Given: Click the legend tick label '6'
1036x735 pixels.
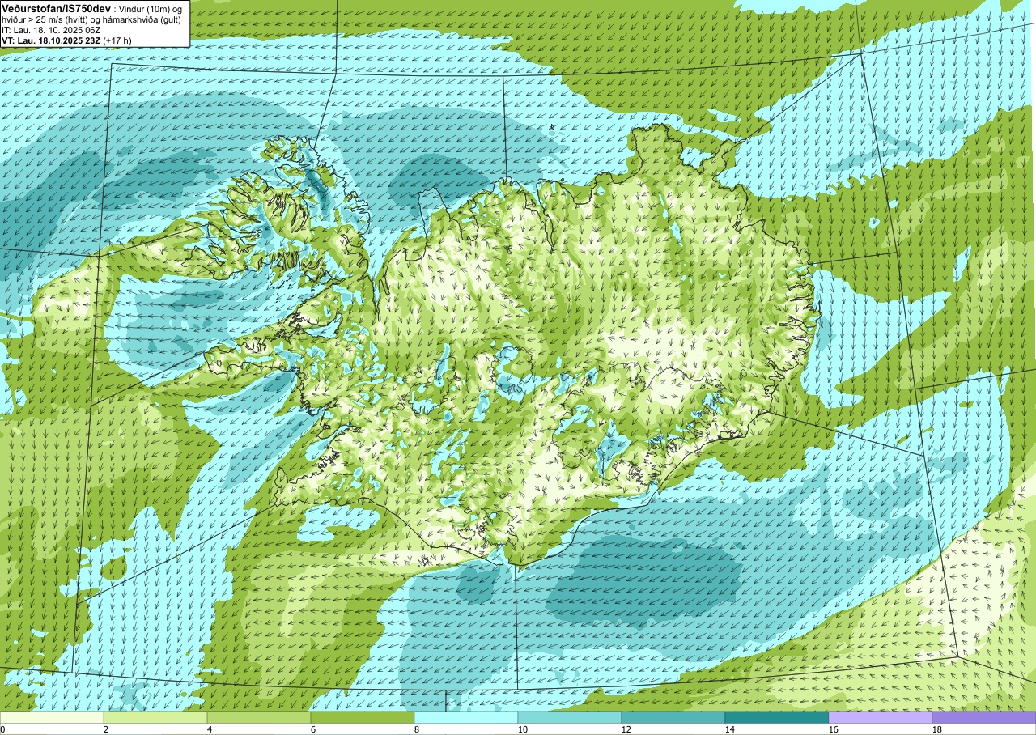Looking at the screenshot, I should coord(313,729).
